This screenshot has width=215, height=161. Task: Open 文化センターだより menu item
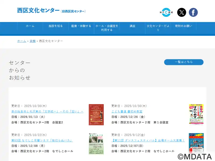coord(158,28)
